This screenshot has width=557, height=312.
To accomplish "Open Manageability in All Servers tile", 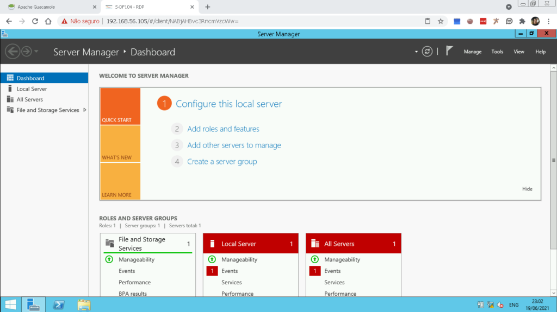I will (x=342, y=259).
